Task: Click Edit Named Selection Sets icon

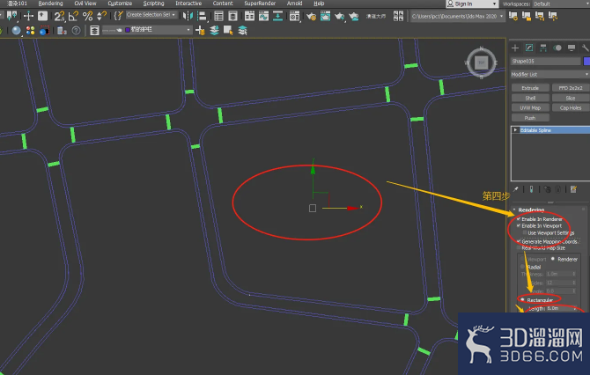Action: 119,16
